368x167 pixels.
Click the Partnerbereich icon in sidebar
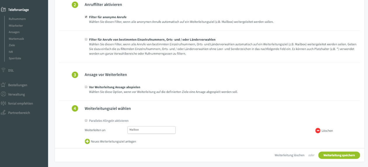pos(4,113)
